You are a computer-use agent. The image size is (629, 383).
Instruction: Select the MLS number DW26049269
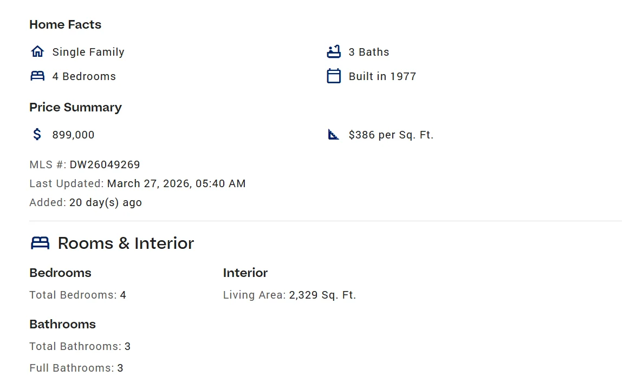click(105, 164)
